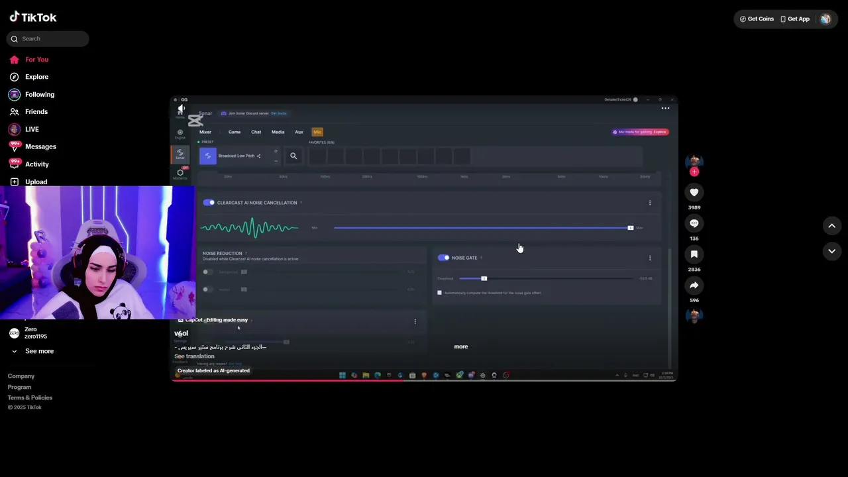Open Moments sidebar icon in GG
This screenshot has height=477, width=848.
click(x=180, y=174)
